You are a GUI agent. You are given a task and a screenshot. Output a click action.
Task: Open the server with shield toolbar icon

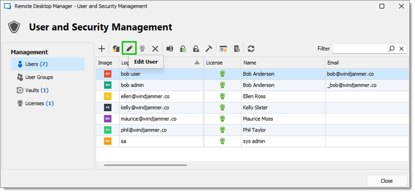tap(237, 49)
